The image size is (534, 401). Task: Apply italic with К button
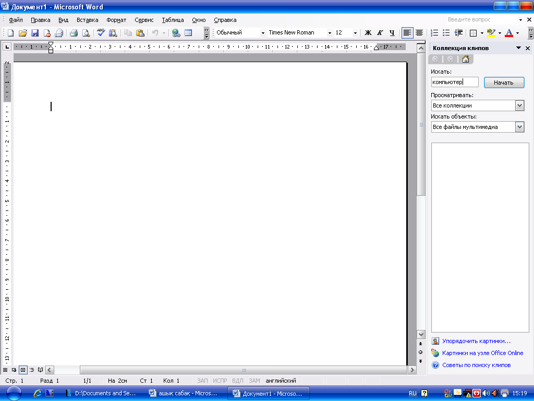[x=380, y=33]
